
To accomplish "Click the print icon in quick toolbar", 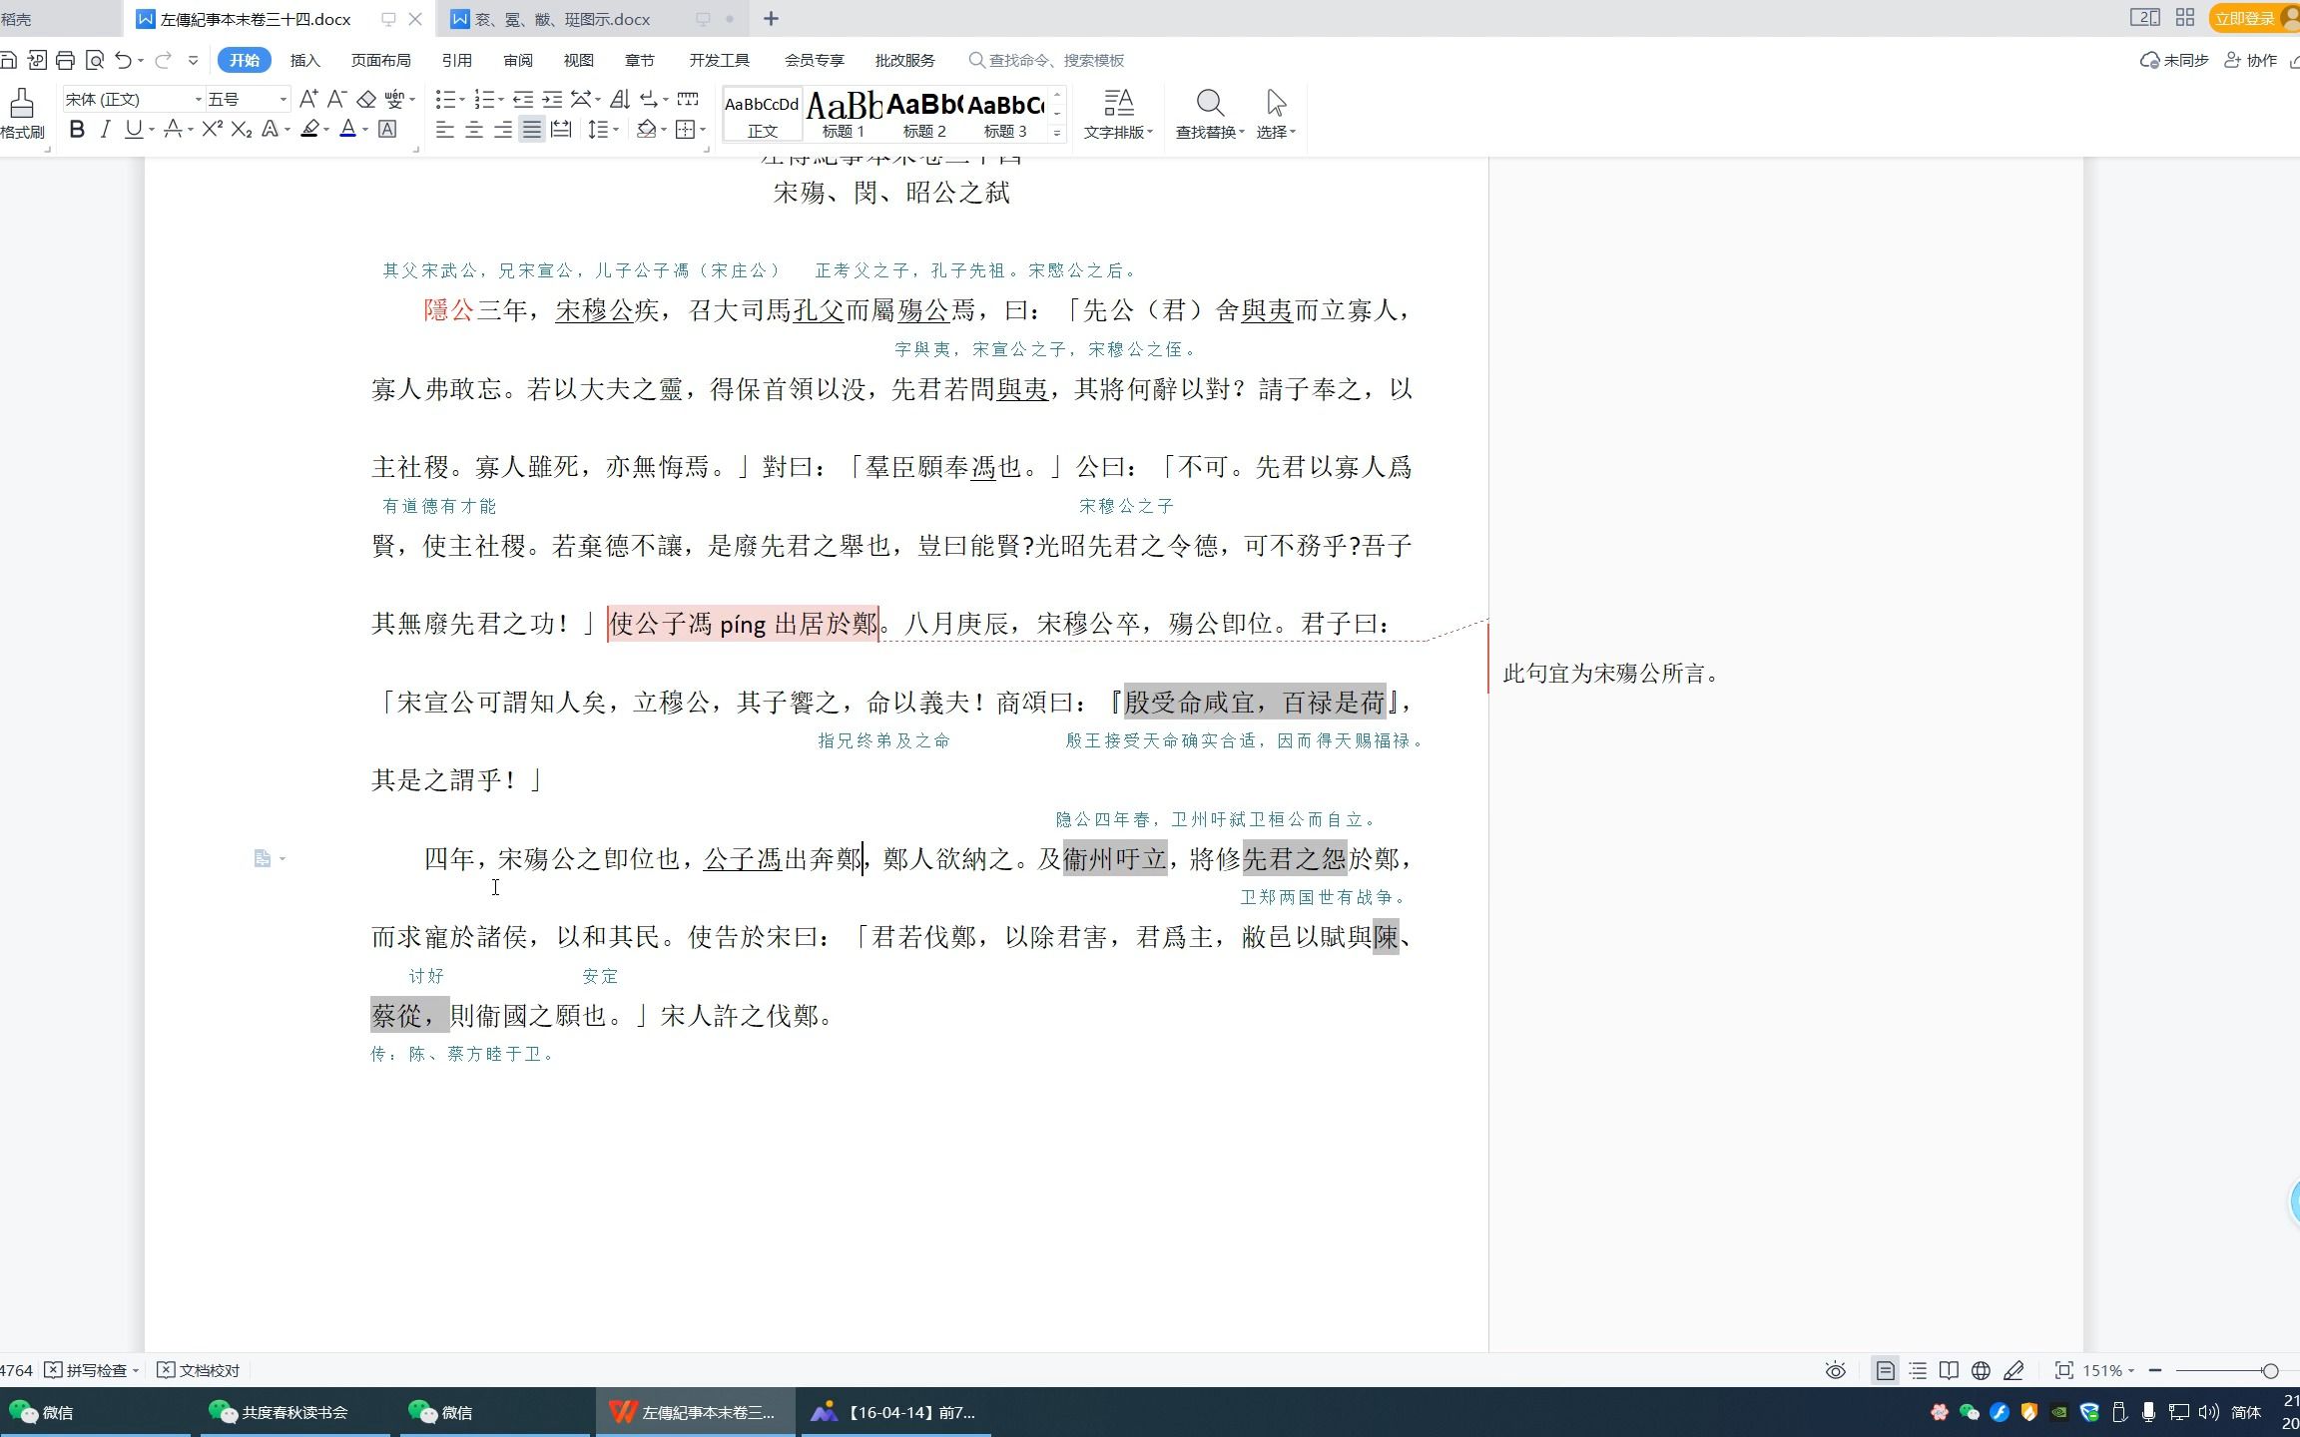I will coord(65,60).
